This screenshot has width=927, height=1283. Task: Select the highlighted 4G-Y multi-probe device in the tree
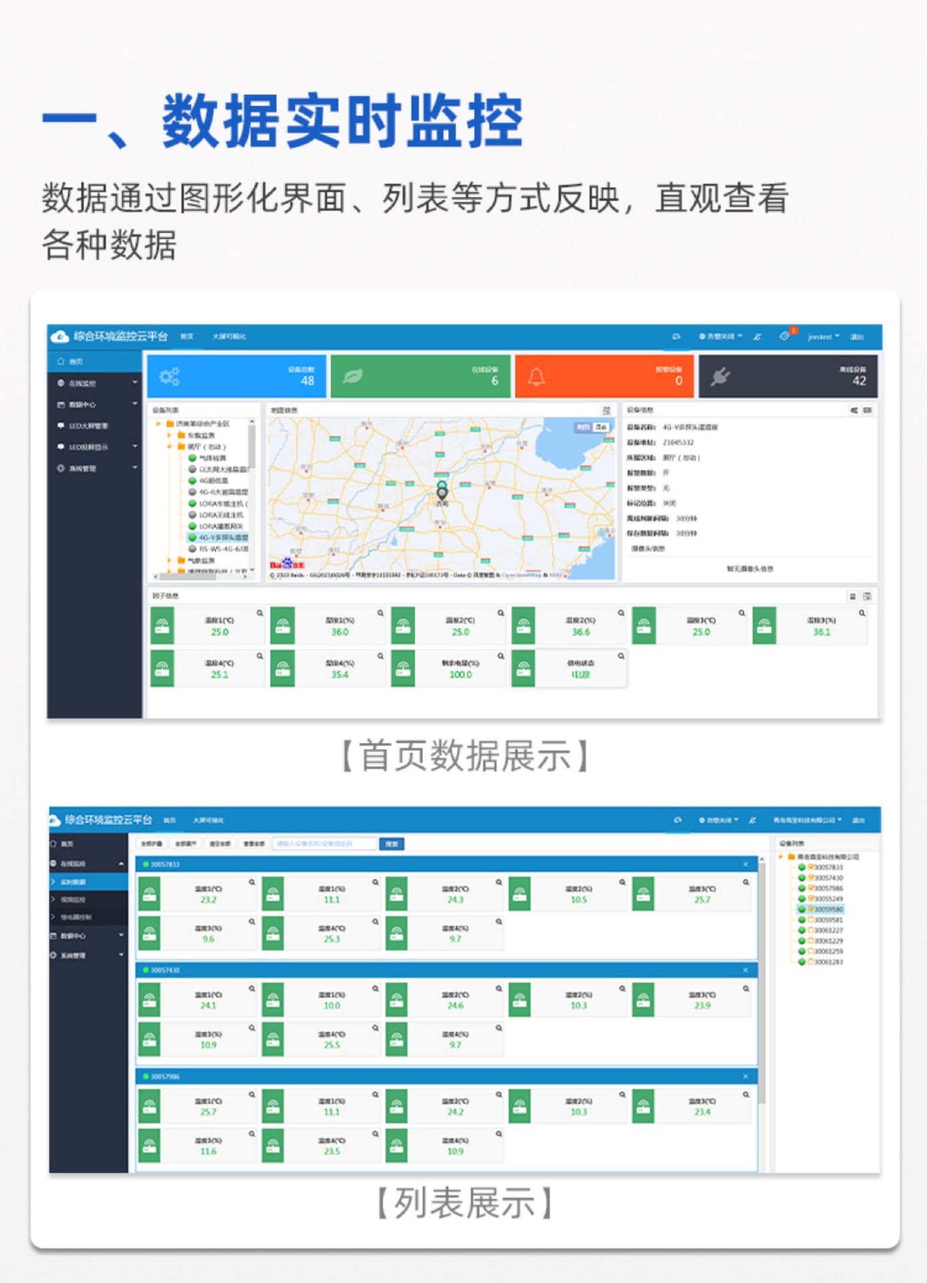(x=218, y=537)
